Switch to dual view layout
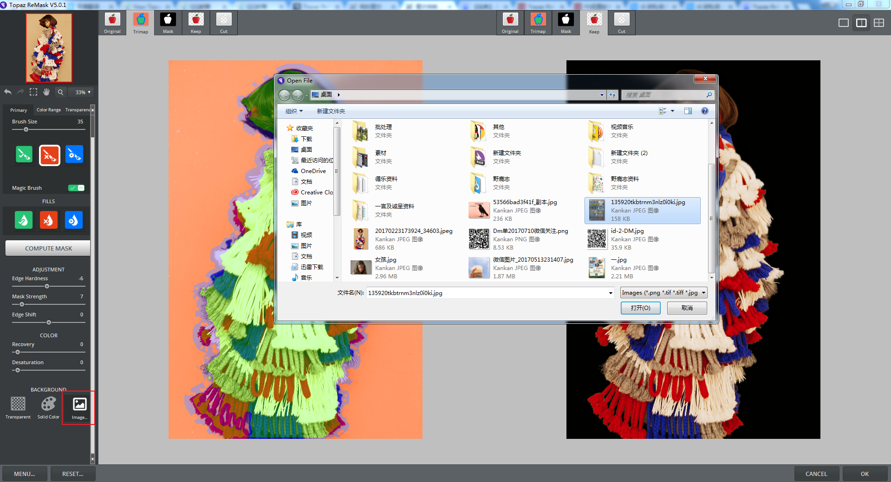 click(x=861, y=23)
